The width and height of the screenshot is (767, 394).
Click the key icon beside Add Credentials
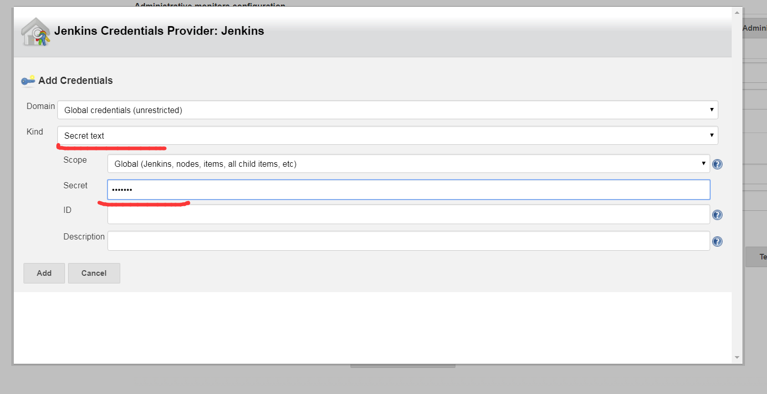pyautogui.click(x=28, y=80)
